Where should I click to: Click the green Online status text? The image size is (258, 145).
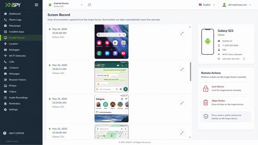tap(221, 35)
